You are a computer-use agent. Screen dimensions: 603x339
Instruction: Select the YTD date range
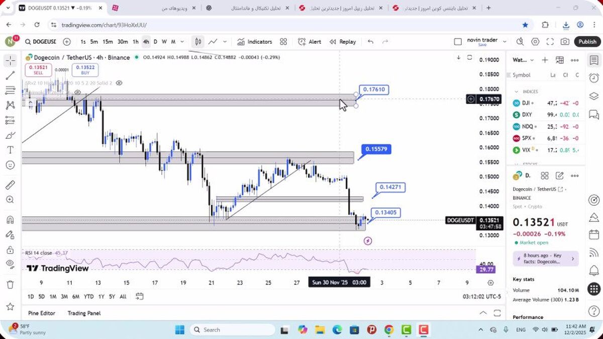point(88,296)
